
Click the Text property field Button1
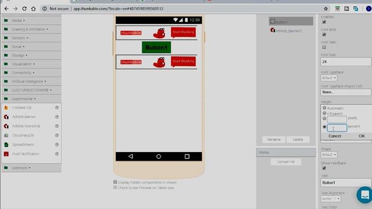click(x=346, y=182)
